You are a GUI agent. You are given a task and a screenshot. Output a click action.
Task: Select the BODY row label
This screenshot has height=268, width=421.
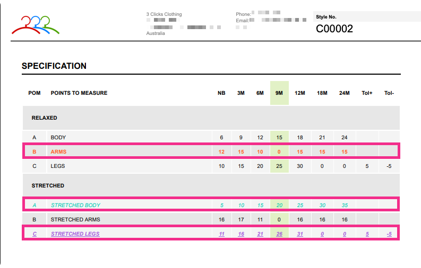(x=58, y=137)
